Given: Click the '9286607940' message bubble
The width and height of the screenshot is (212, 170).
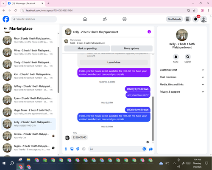Looking at the screenshot, I should click(79, 137).
